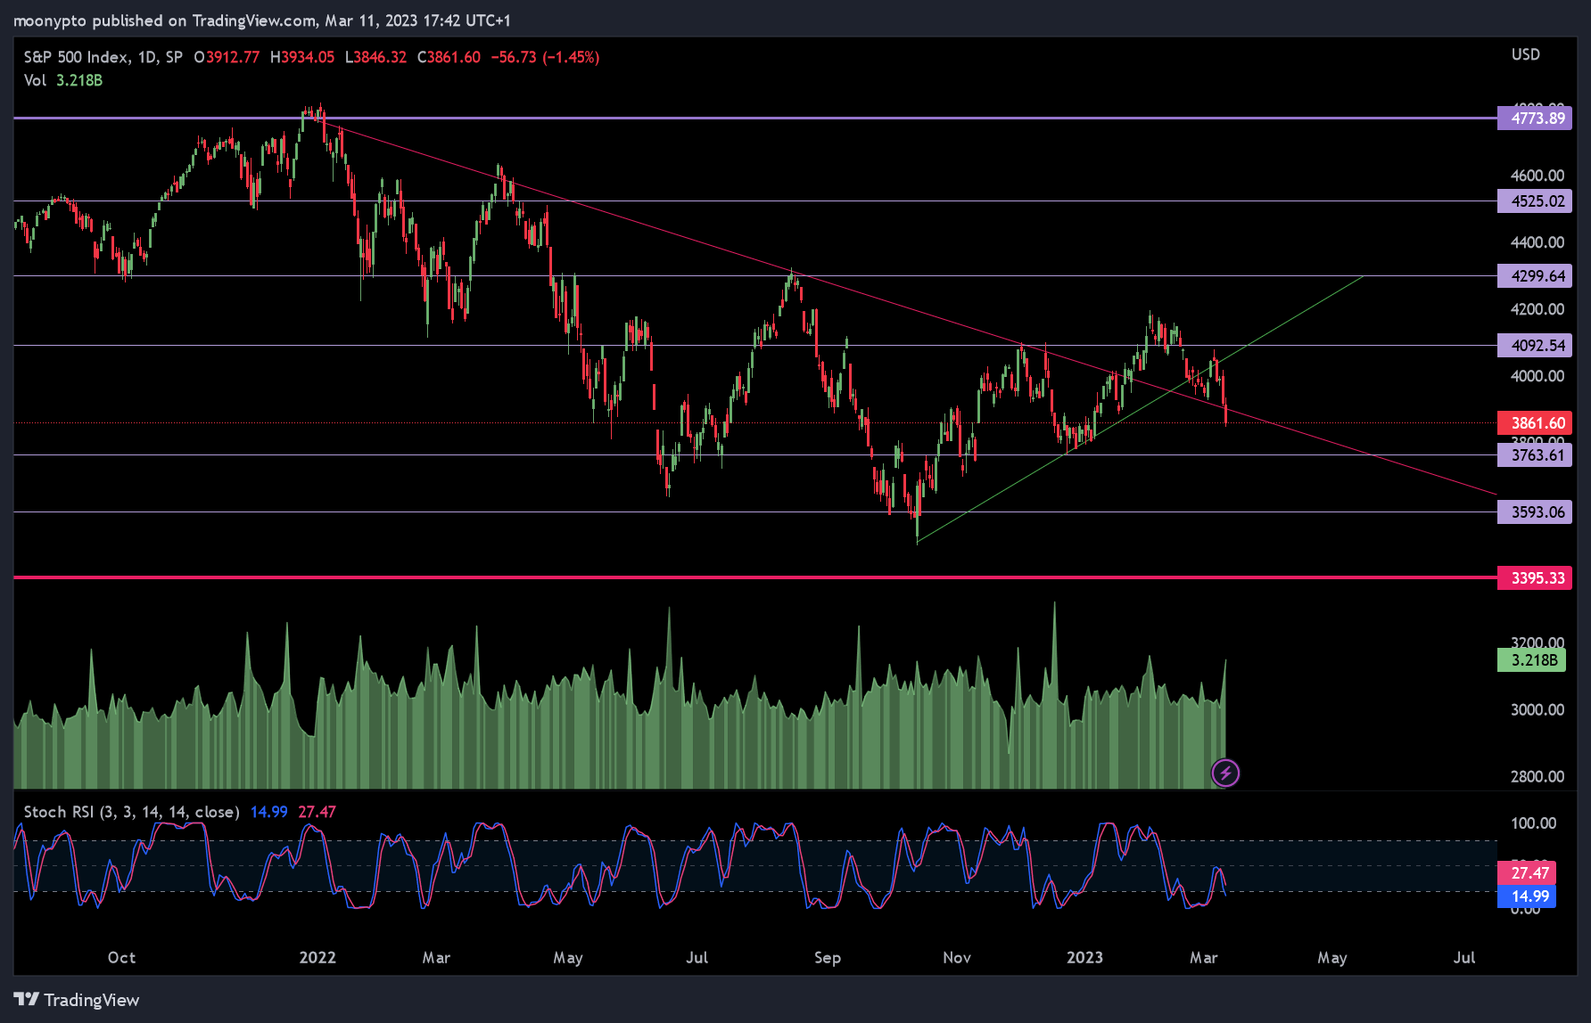Click the opening price O3912.77 value
The image size is (1591, 1023).
227,57
